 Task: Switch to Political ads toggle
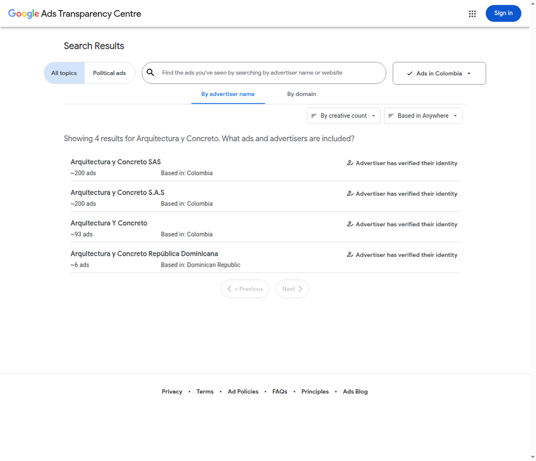coord(109,73)
